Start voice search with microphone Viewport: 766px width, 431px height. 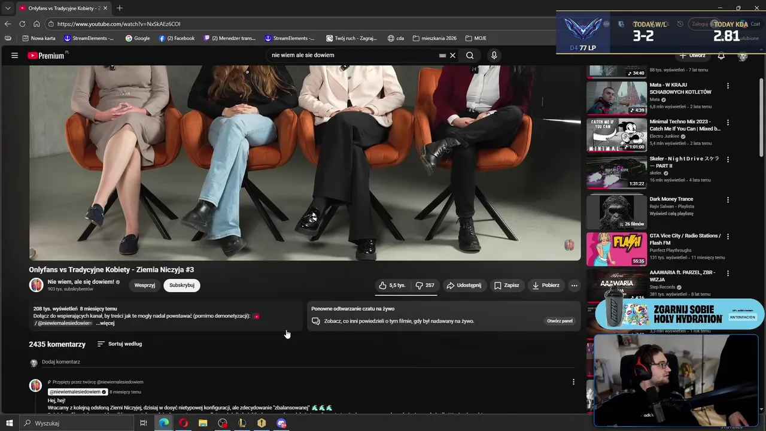click(494, 55)
